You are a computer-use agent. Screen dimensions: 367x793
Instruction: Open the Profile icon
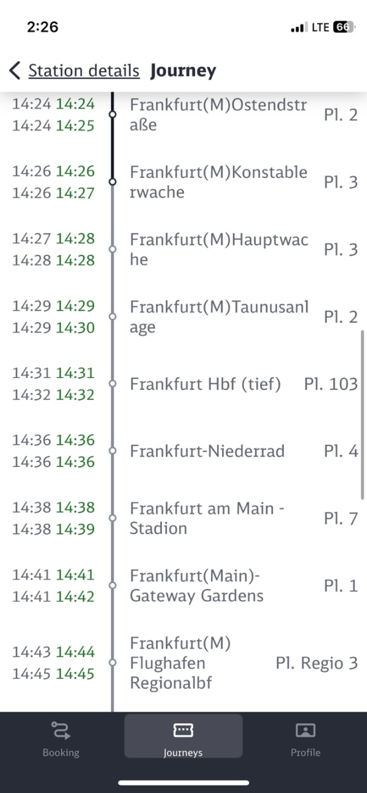pos(305,730)
